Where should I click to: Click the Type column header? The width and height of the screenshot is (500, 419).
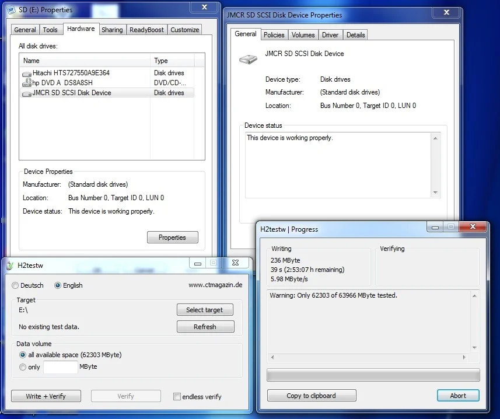point(161,61)
